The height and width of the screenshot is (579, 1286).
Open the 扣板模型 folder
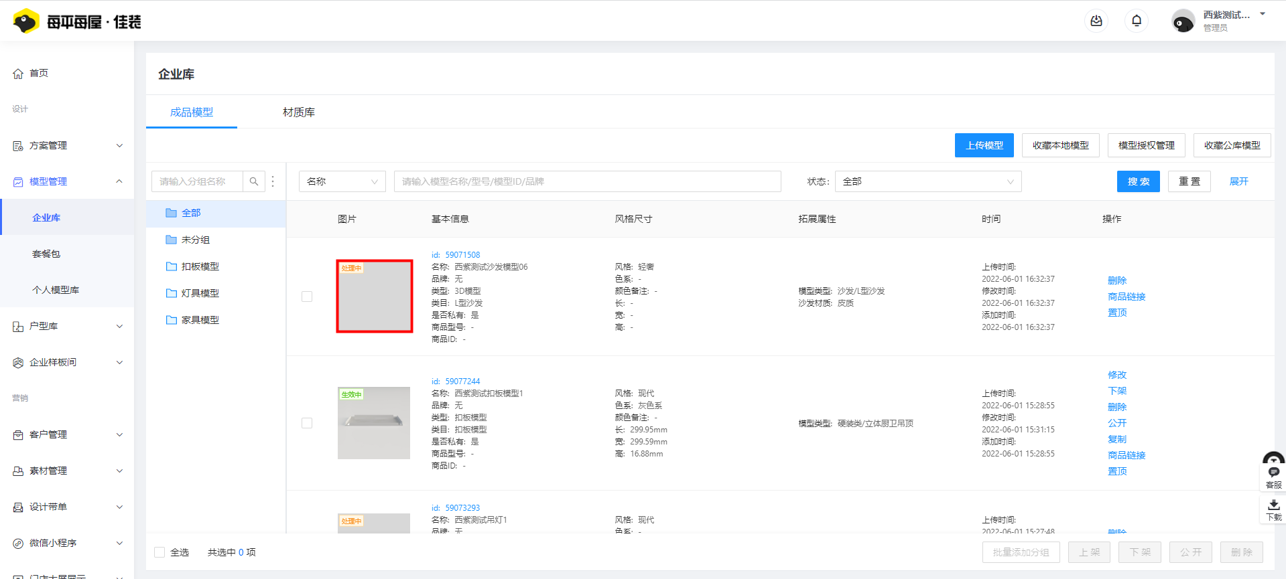tap(216, 266)
